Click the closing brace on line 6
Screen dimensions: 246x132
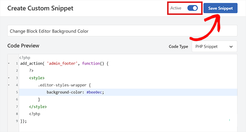click(x=39, y=99)
